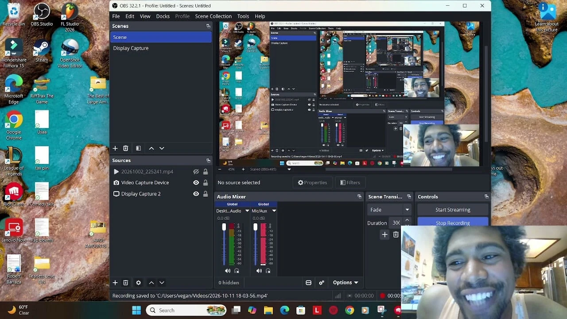Screen dimensions: 567x319
Task: Add a new scene with plus icon
Action: tap(115, 148)
